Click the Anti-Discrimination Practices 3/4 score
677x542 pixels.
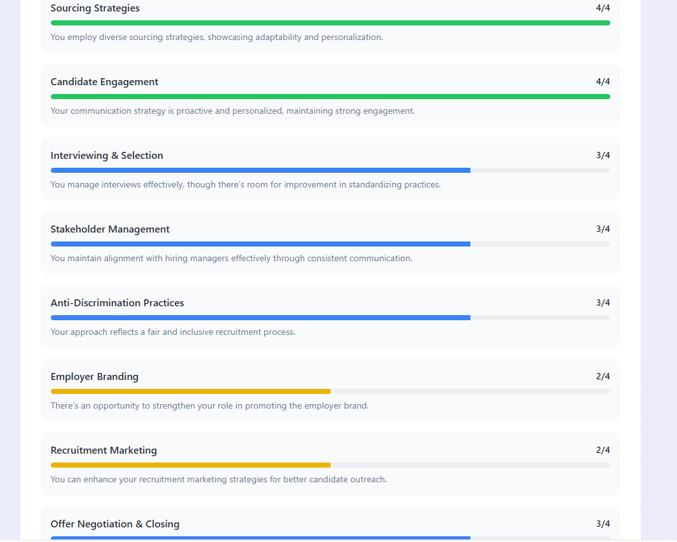(603, 302)
